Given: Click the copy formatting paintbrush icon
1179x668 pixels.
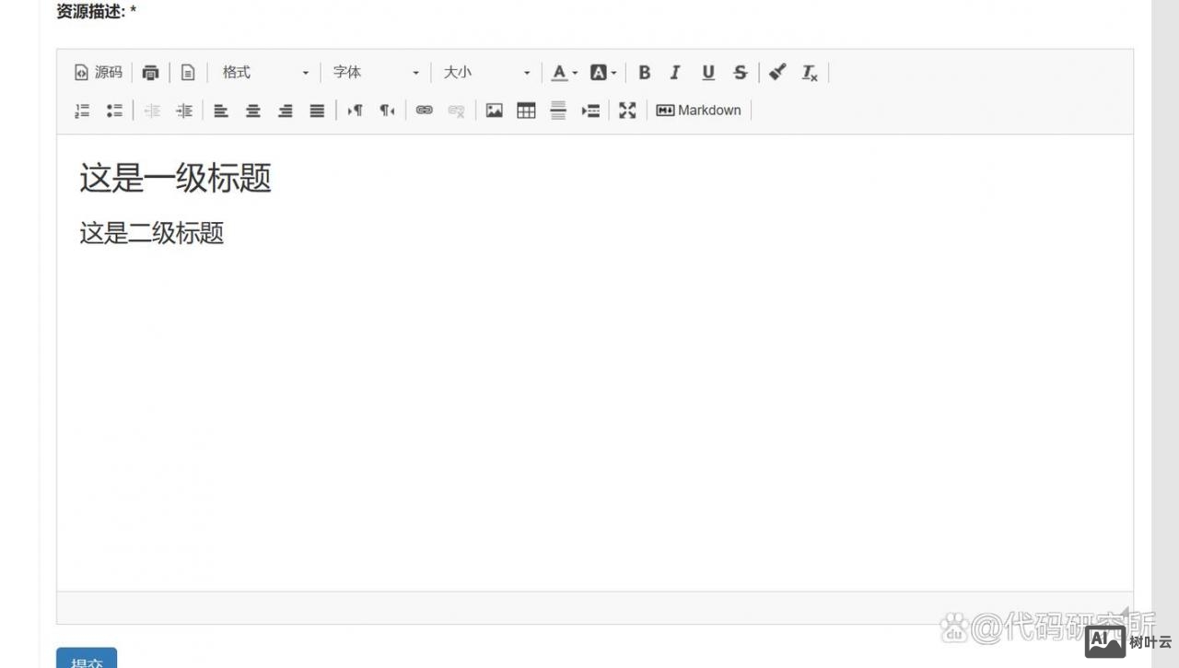Looking at the screenshot, I should (777, 72).
